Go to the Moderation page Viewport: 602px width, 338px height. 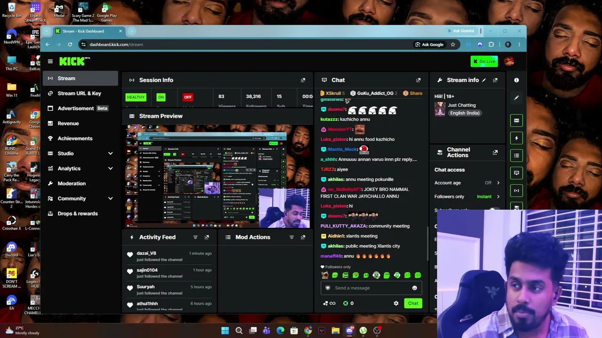click(80, 184)
